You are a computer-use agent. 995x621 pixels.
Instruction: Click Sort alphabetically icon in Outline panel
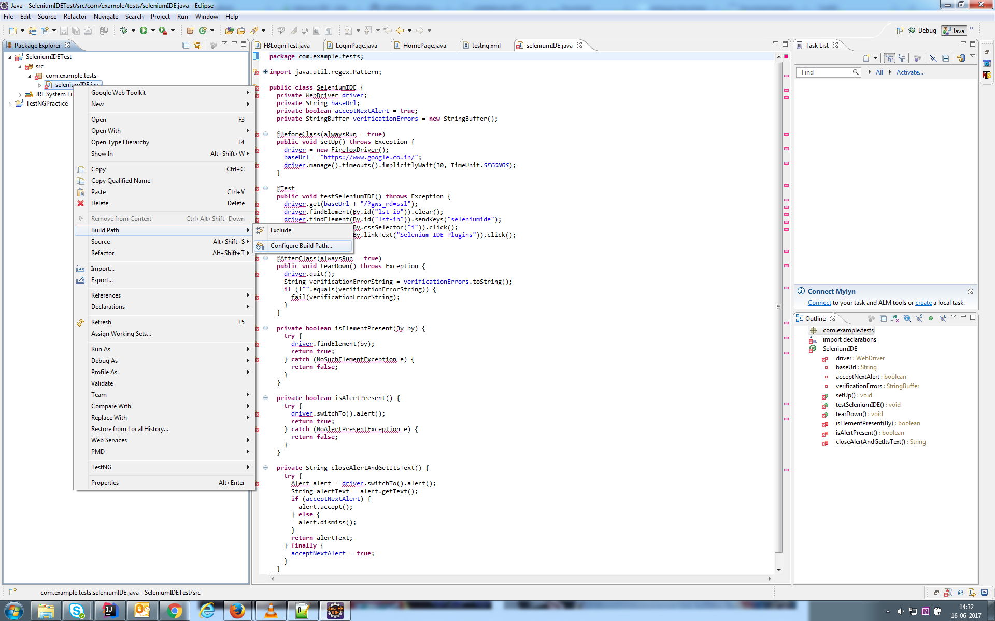pos(894,318)
